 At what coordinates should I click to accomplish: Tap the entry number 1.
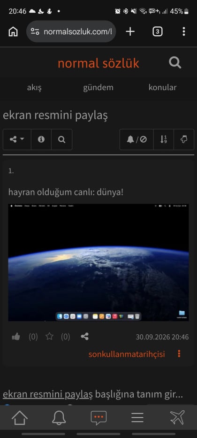pyautogui.click(x=11, y=171)
